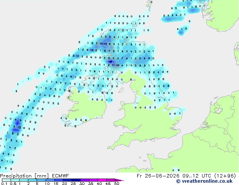This screenshot has height=185, width=239.
Task: Click the purple arrow tip above 50 on the legend
Action: tap(119, 180)
